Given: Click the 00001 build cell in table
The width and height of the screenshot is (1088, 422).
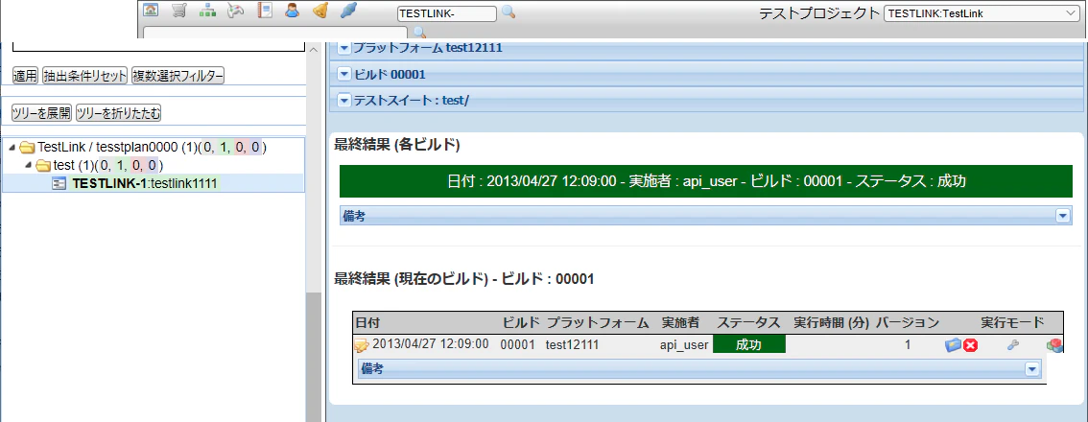Looking at the screenshot, I should (x=518, y=344).
